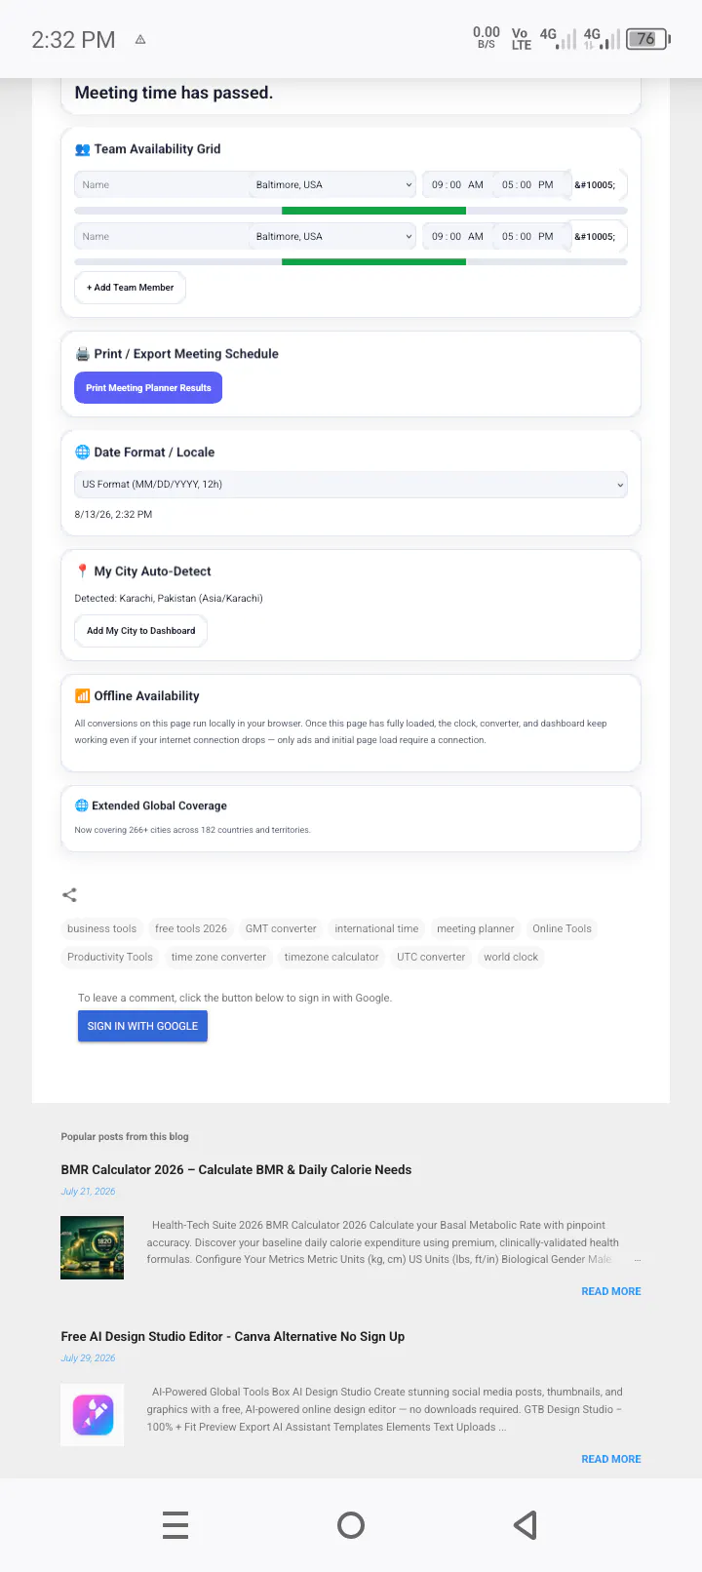Focus the first team member Name field
This screenshot has width=702, height=1572.
(x=162, y=184)
